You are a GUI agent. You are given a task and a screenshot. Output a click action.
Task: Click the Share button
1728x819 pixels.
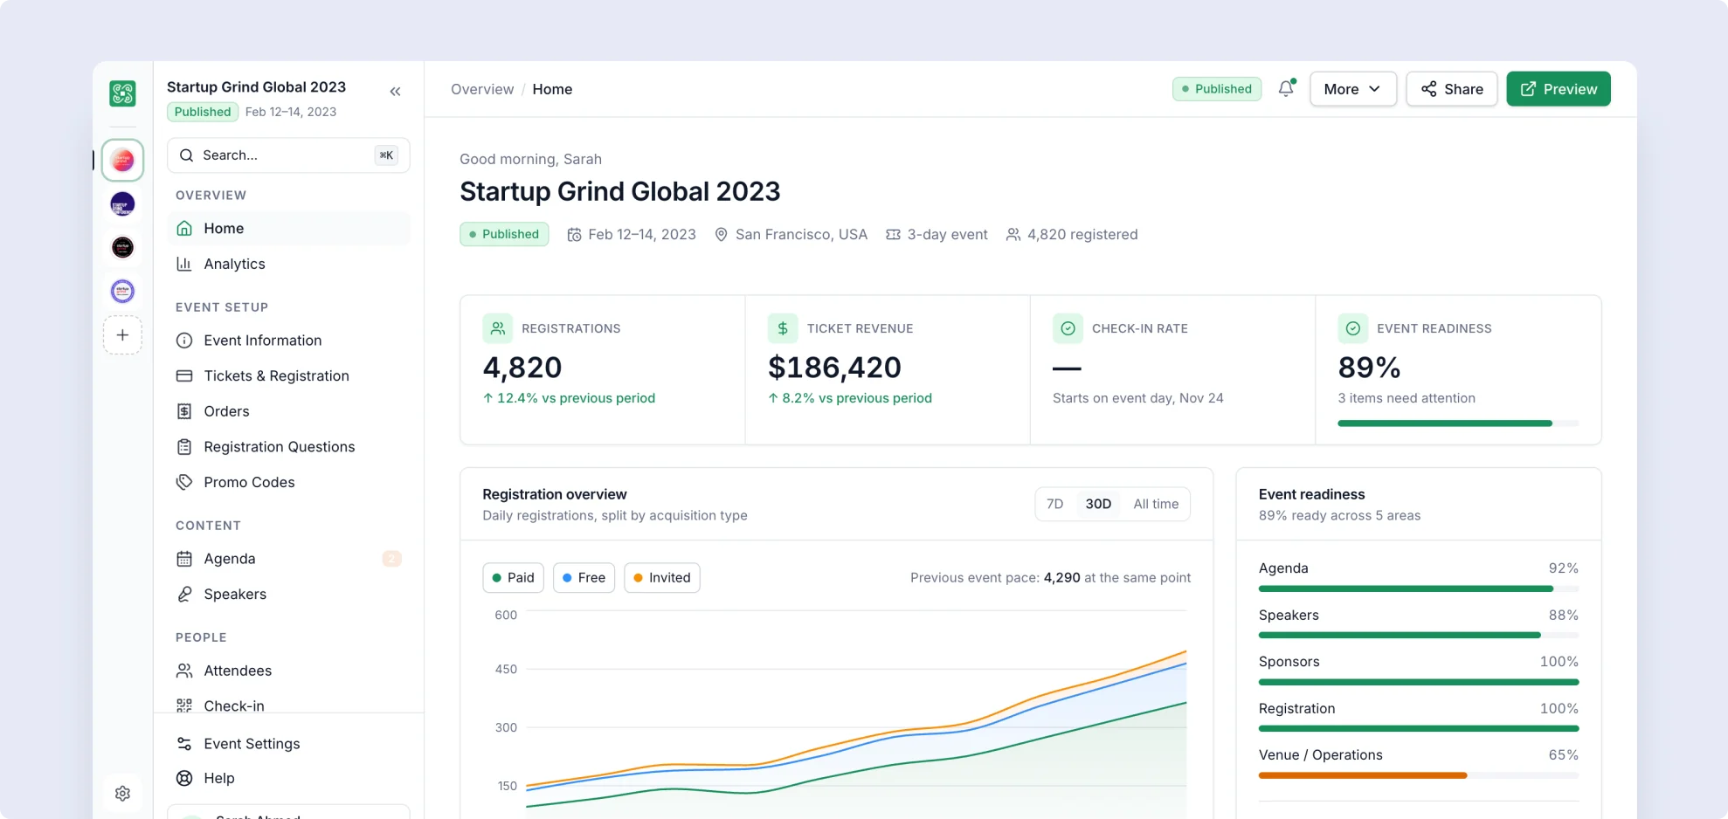point(1452,89)
